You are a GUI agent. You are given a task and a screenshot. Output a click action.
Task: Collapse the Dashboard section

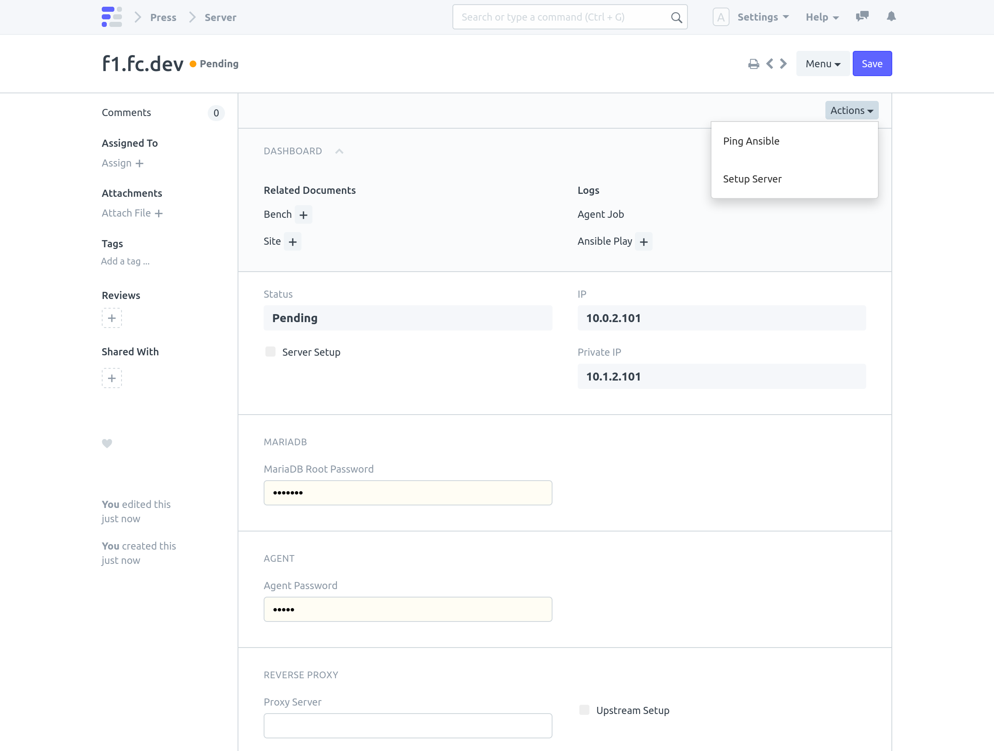[x=339, y=151]
